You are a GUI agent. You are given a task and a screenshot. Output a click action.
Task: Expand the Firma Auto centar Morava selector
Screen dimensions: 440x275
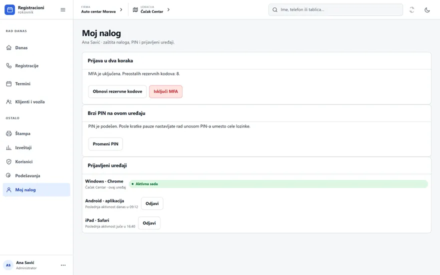[x=102, y=9]
